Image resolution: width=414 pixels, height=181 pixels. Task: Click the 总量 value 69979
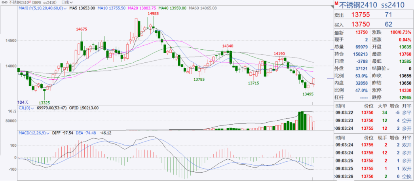(361, 47)
